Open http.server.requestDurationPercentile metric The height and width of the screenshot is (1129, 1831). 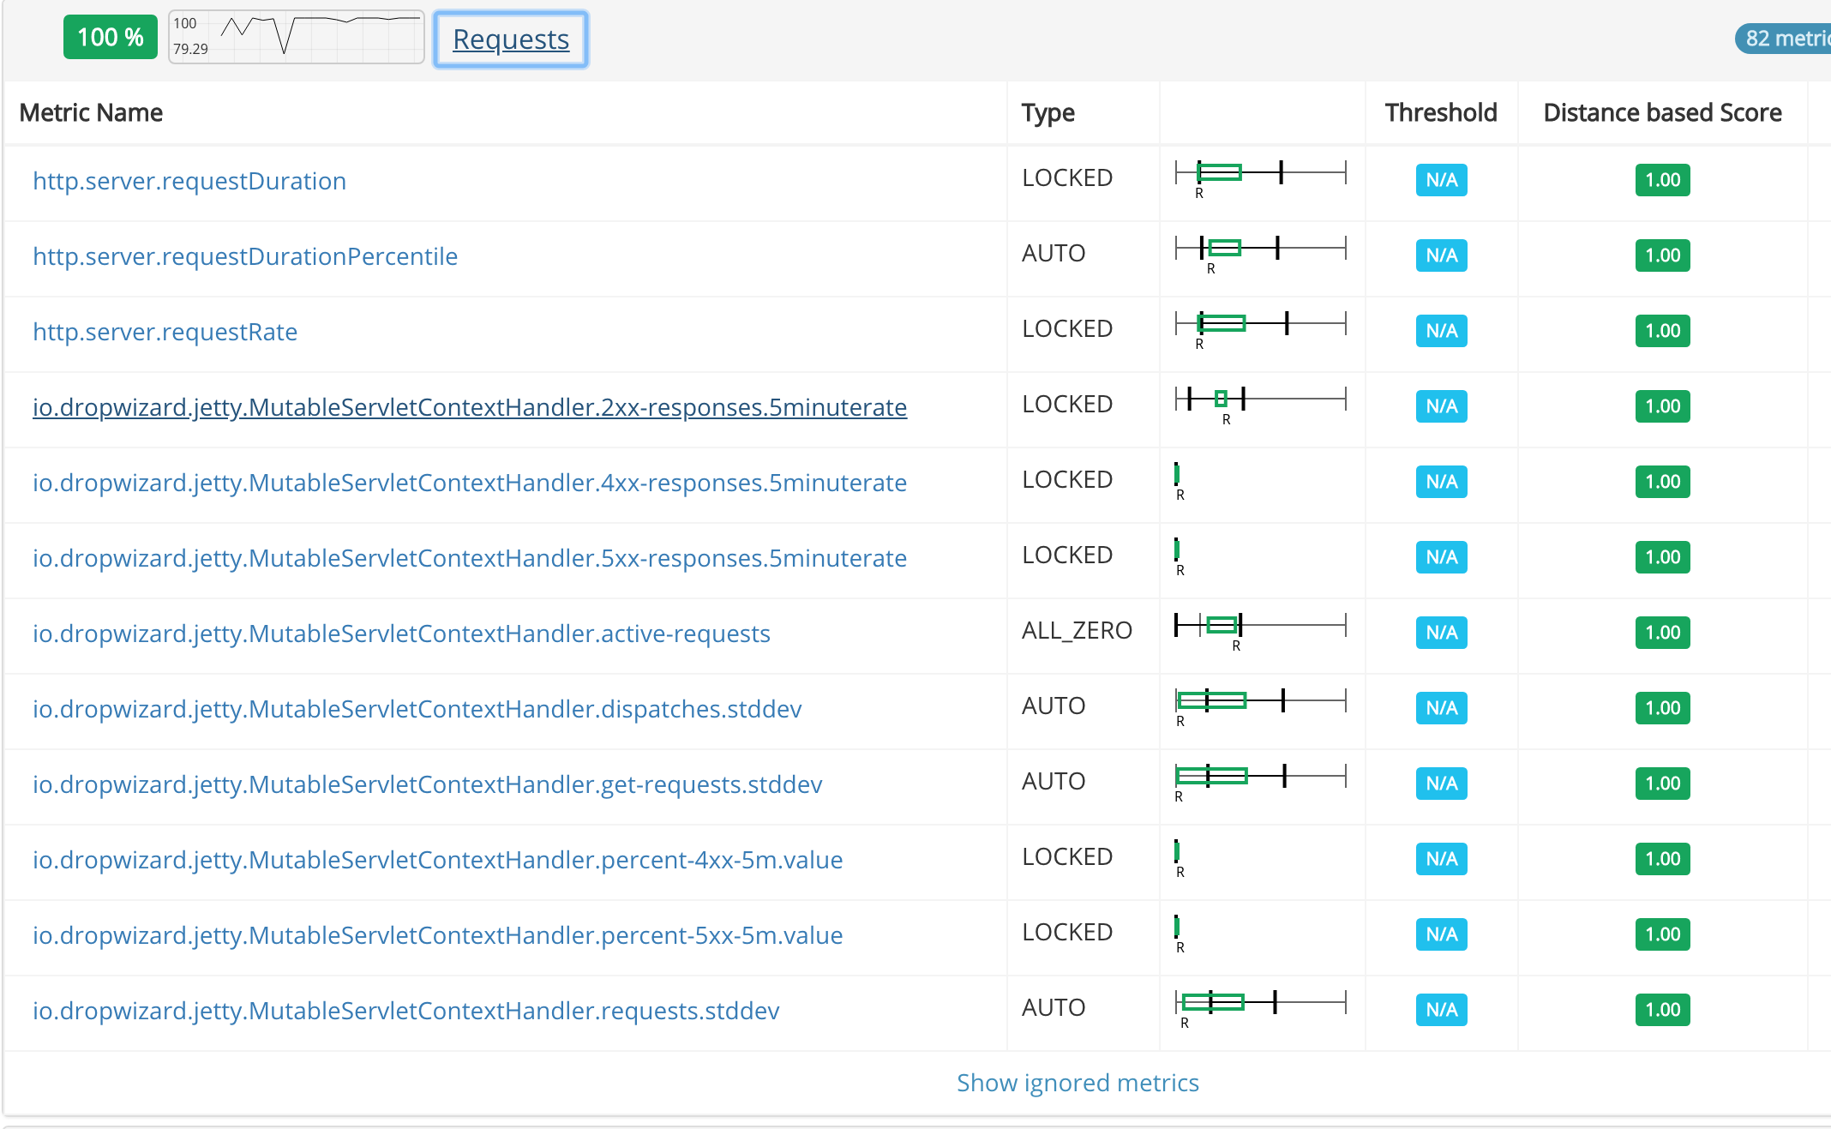[245, 256]
